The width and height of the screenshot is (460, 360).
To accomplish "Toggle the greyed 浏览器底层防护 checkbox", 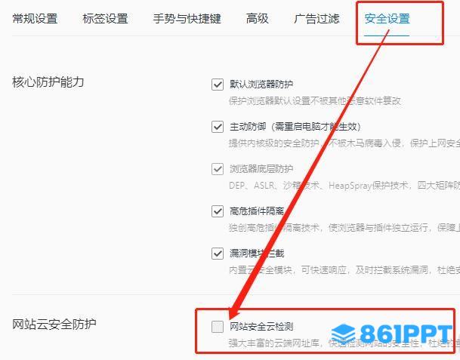I will (x=218, y=169).
